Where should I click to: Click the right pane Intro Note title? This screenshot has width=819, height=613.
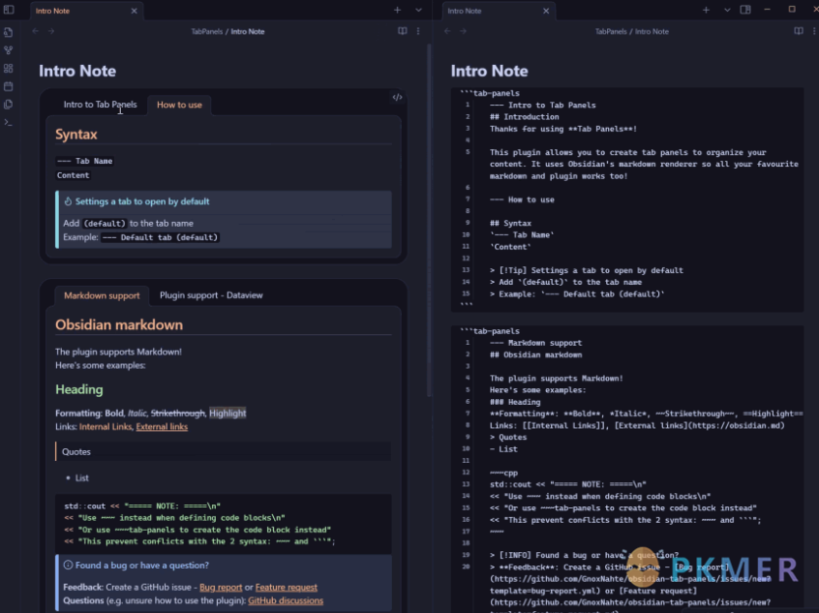click(490, 71)
